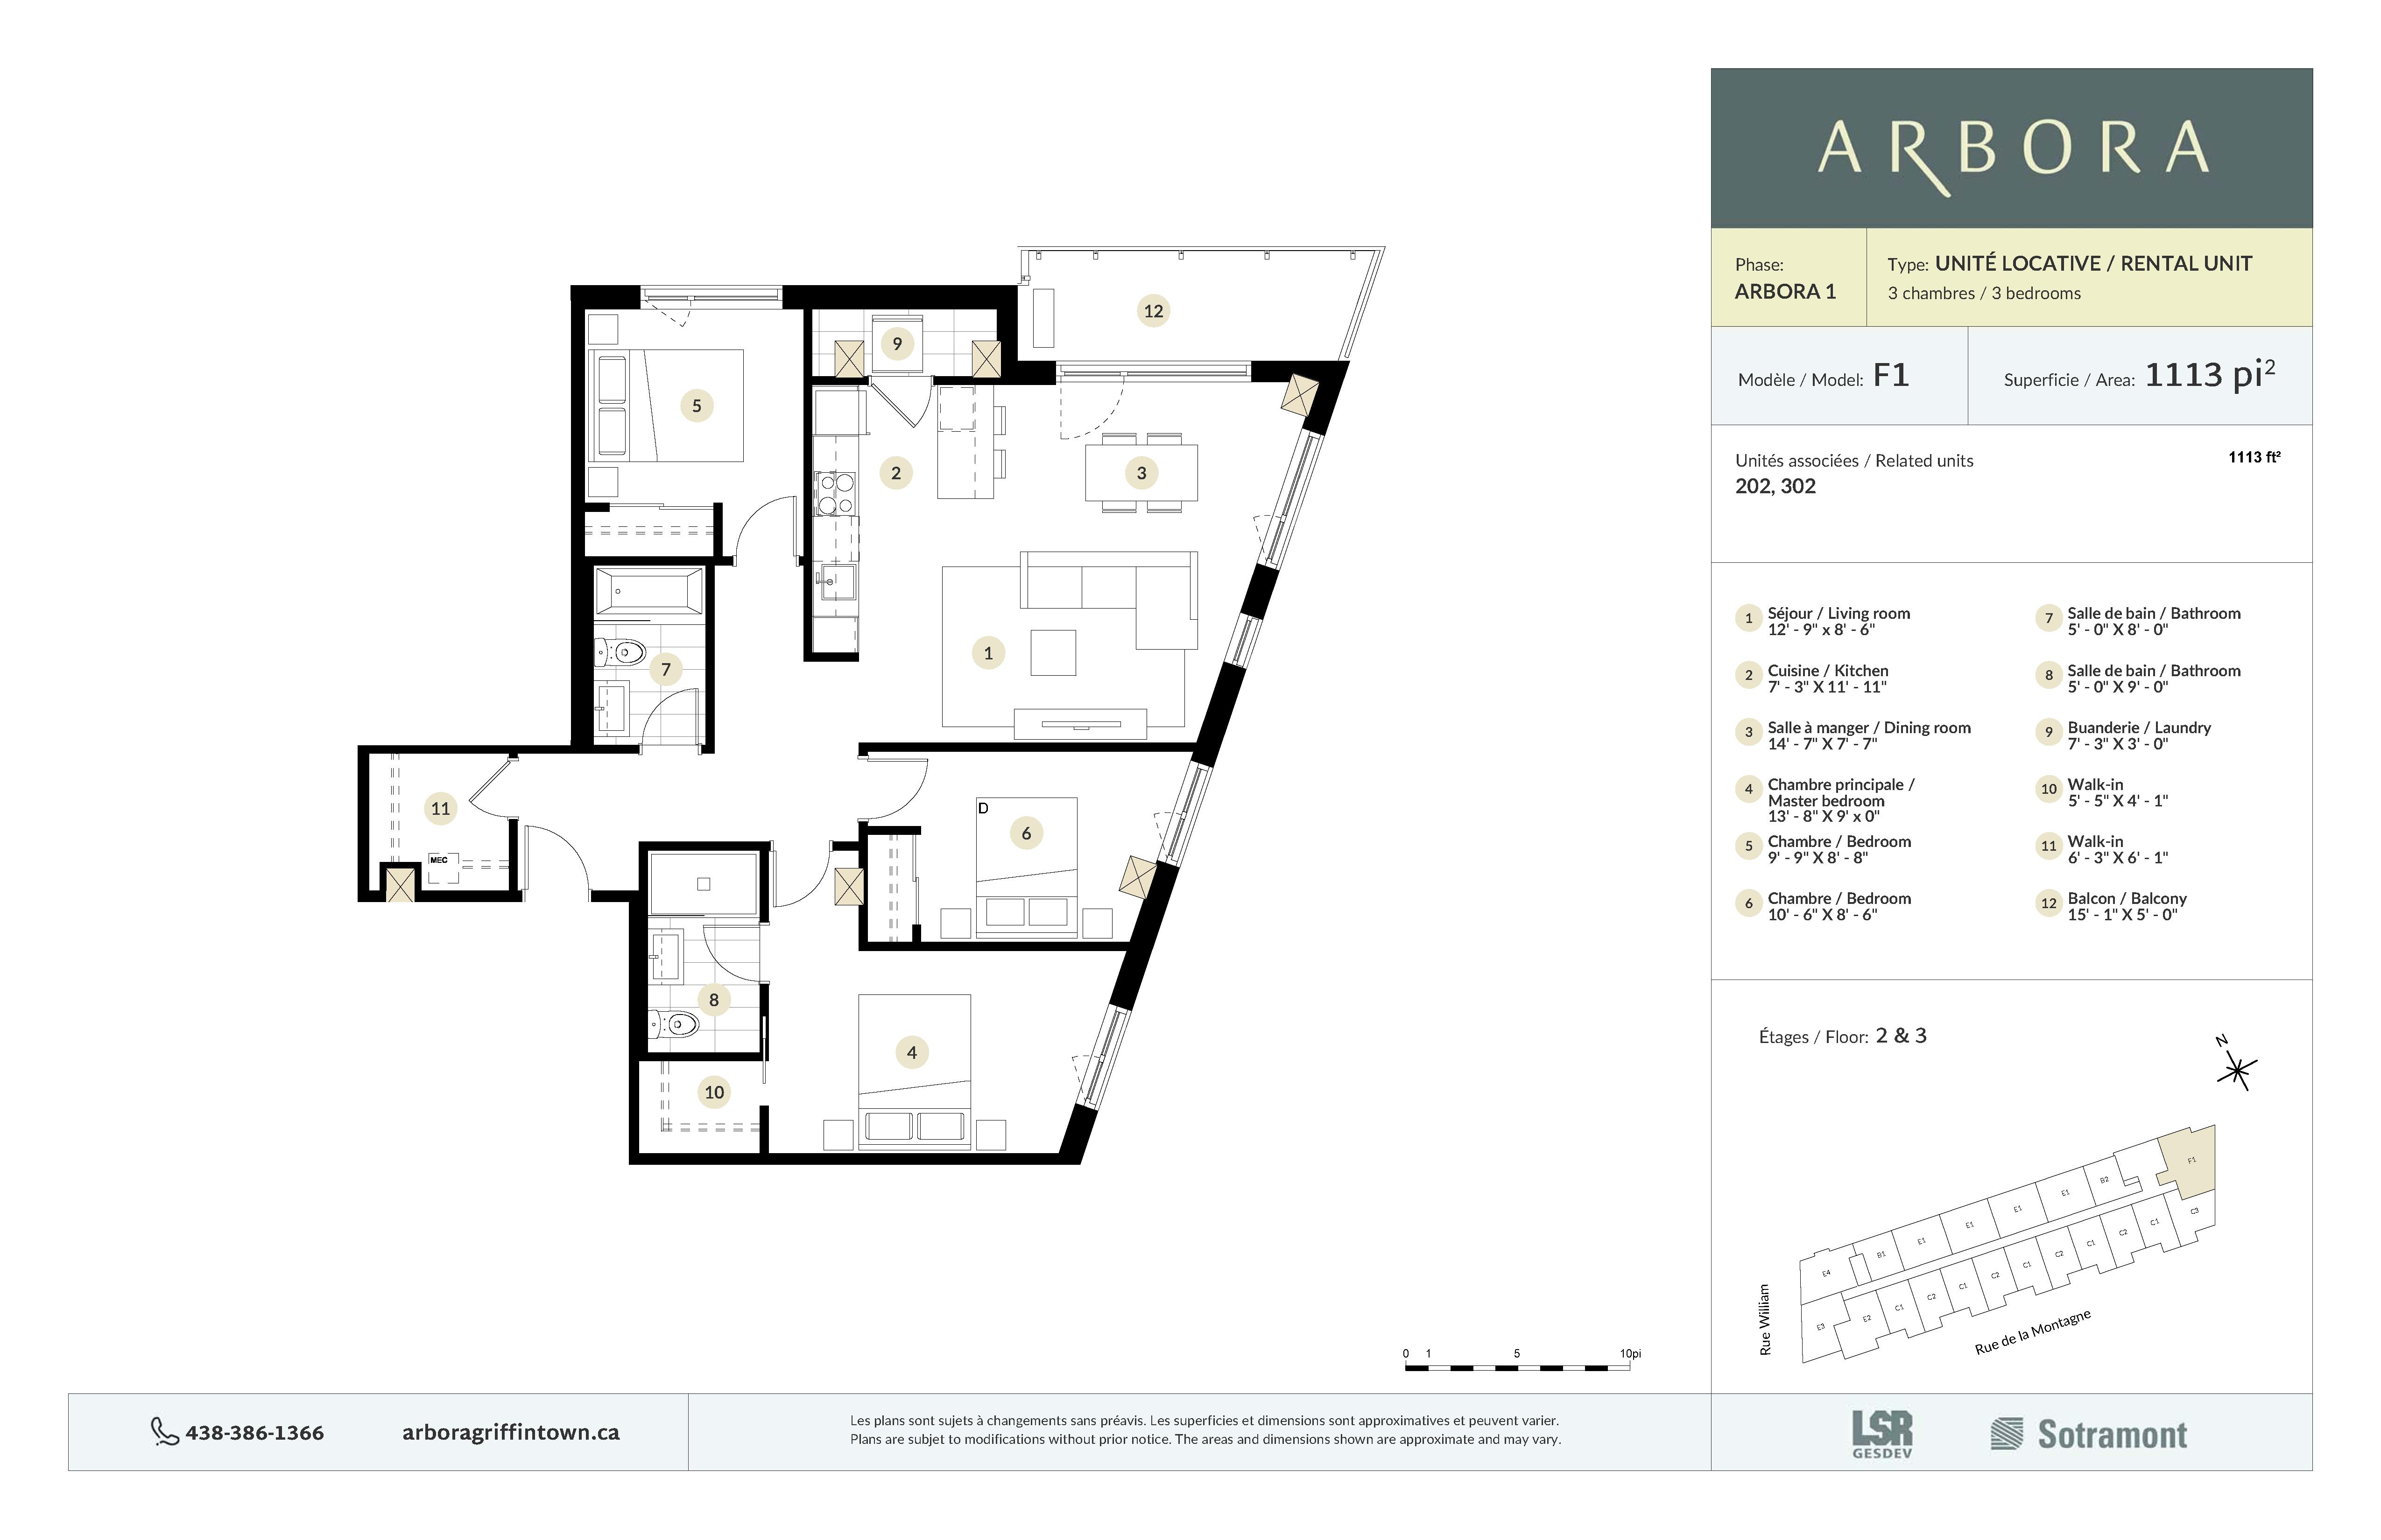Click room marker 10 in the walk-in
2381x1540 pixels.
(713, 1092)
